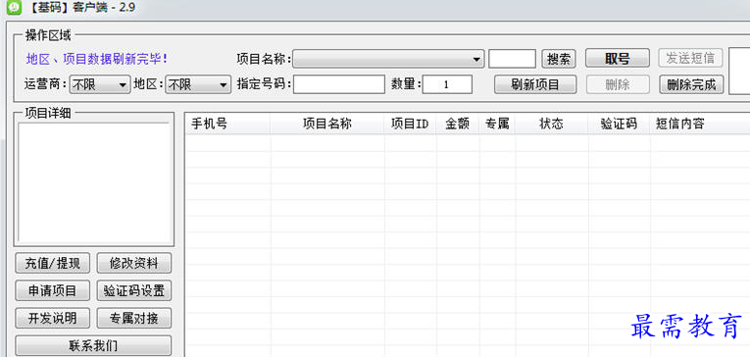This screenshot has width=750, height=357.
Task: Open 验证码设置
Action: click(x=134, y=290)
